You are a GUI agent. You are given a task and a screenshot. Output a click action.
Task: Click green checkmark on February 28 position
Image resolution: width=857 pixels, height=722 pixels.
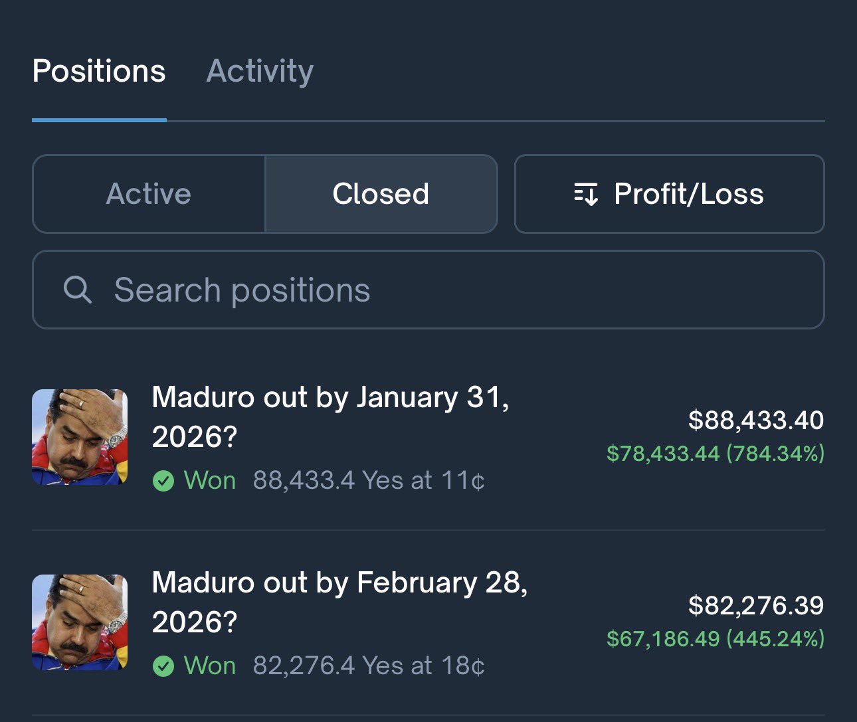[x=163, y=666]
